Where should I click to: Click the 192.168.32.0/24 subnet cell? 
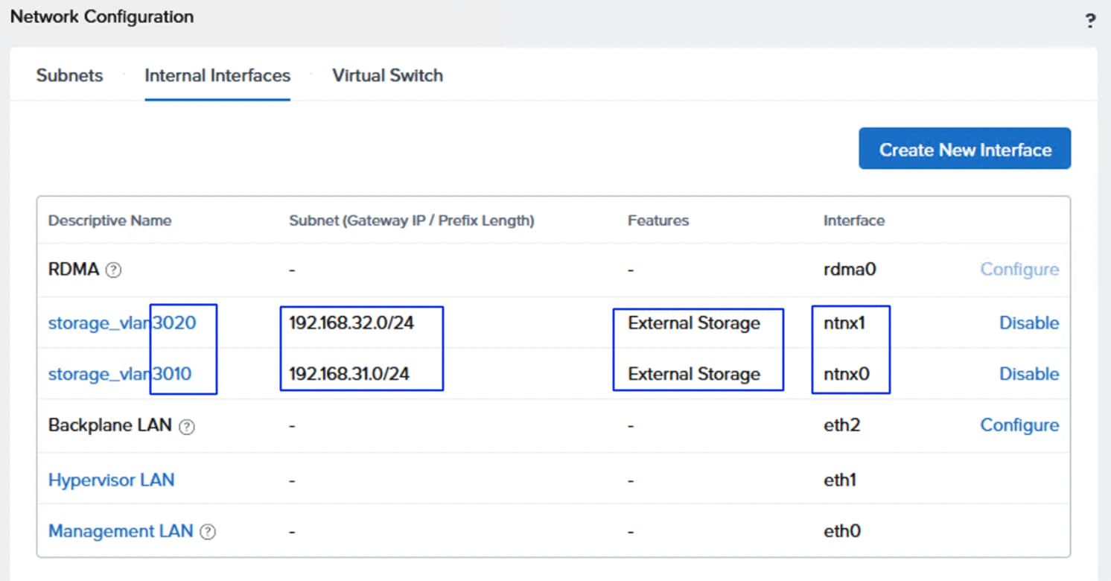[351, 323]
